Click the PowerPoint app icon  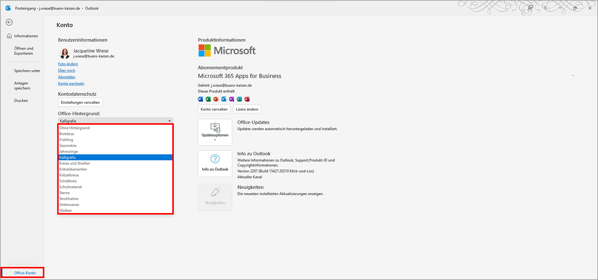coord(216,99)
